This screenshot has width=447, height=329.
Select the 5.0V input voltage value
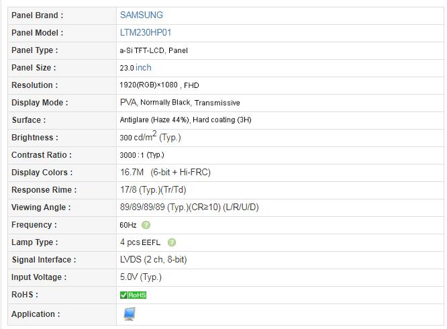click(x=130, y=277)
